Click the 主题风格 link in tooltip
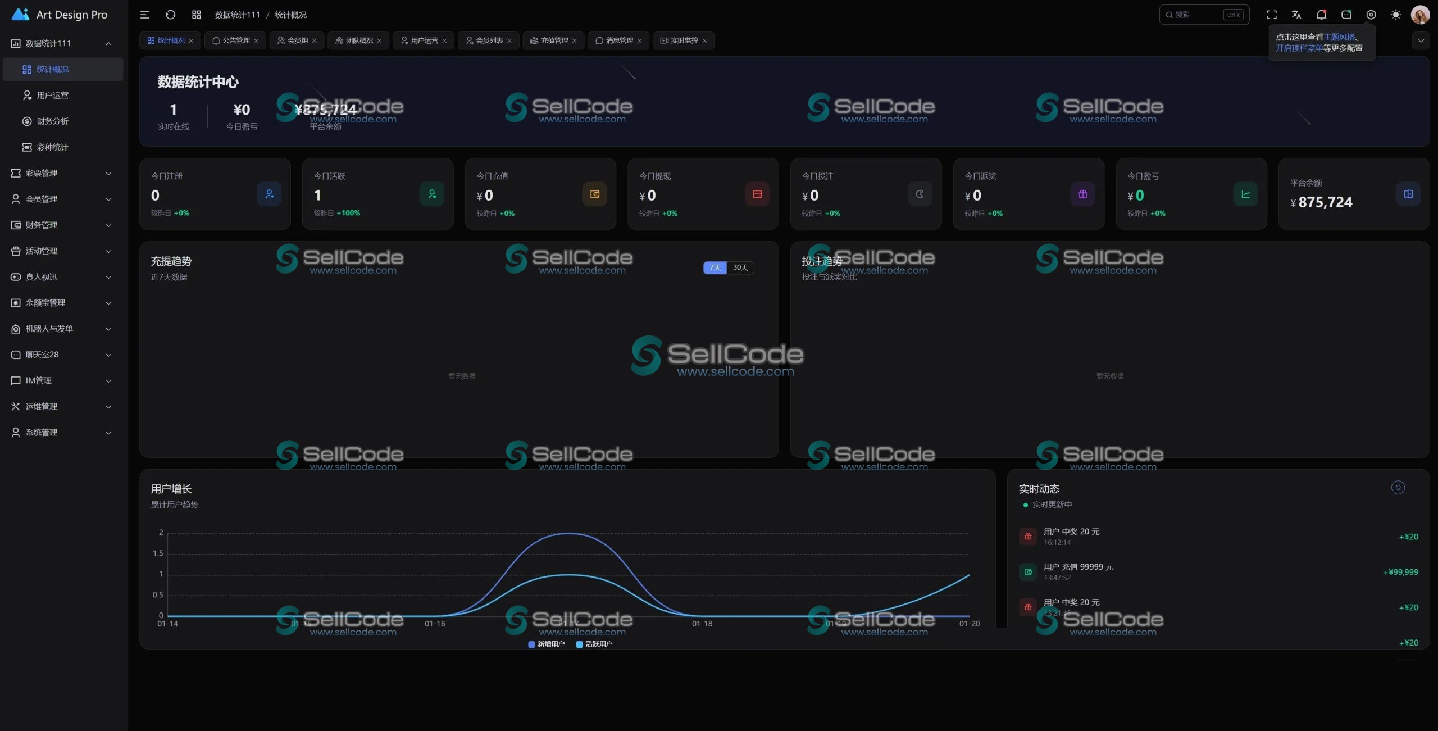This screenshot has width=1438, height=731. (x=1340, y=37)
